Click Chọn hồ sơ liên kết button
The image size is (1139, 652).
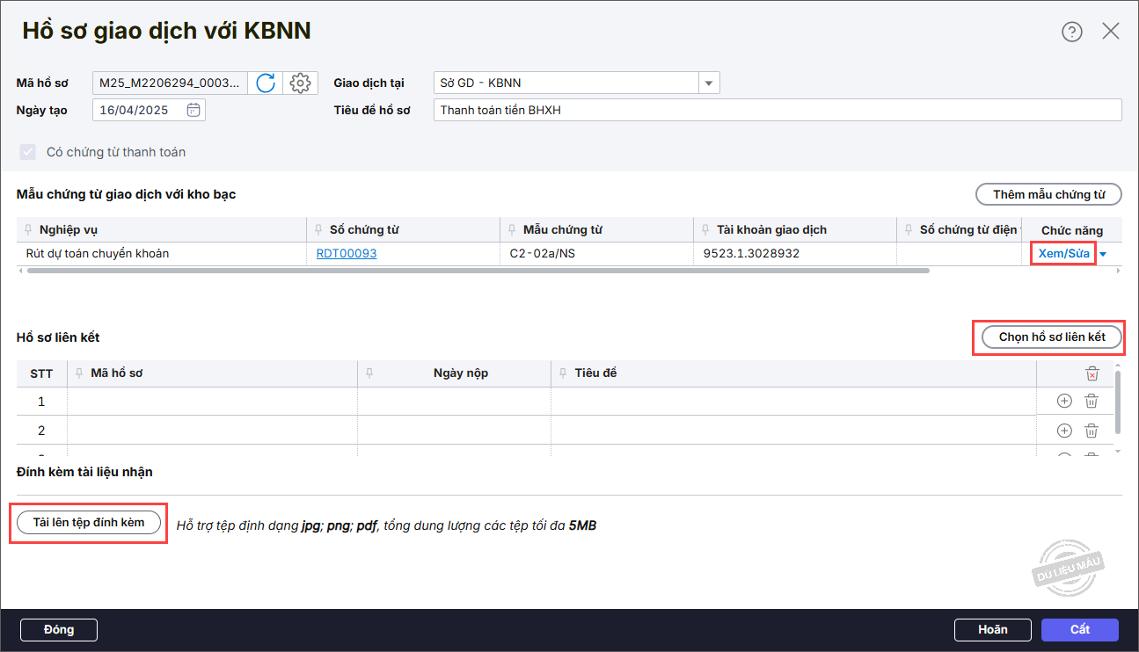tap(1051, 337)
